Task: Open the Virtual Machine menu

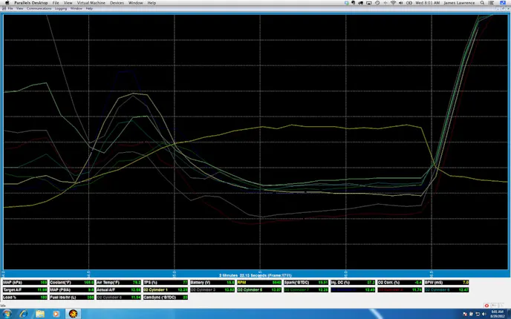Action: (x=91, y=3)
